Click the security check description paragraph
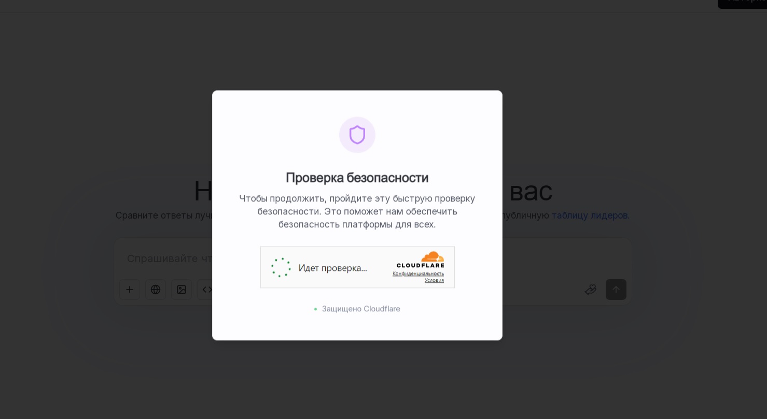This screenshot has height=419, width=767. [x=357, y=211]
